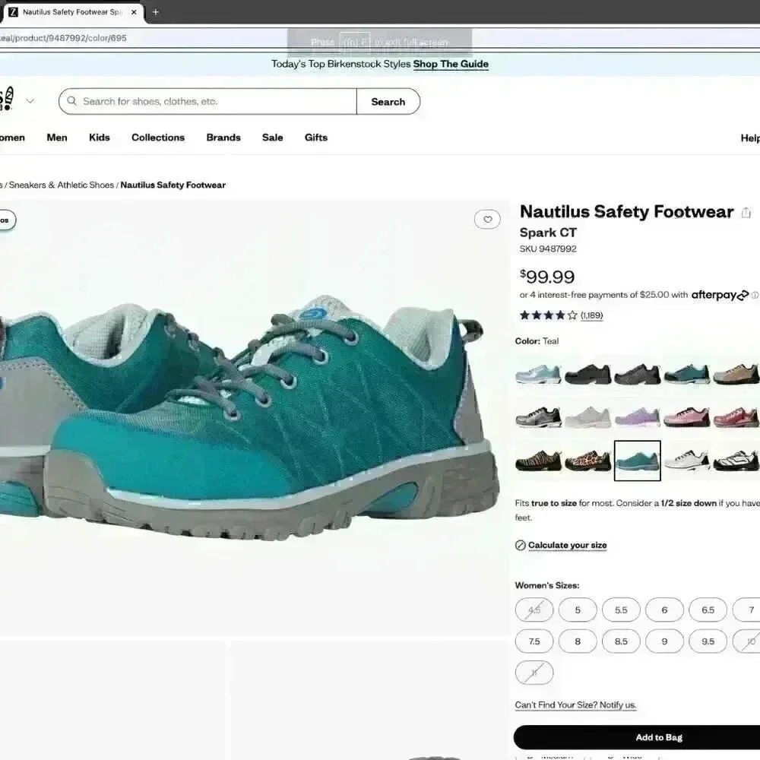Choose the pink shoe color swatch
This screenshot has width=760, height=760.
(687, 416)
